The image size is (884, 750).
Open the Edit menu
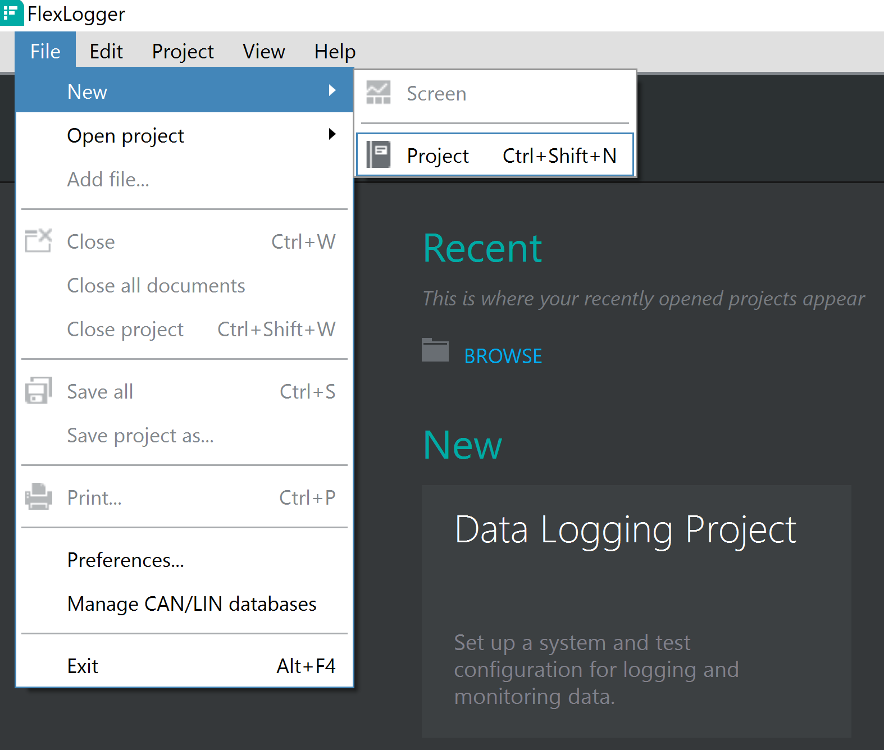click(106, 51)
